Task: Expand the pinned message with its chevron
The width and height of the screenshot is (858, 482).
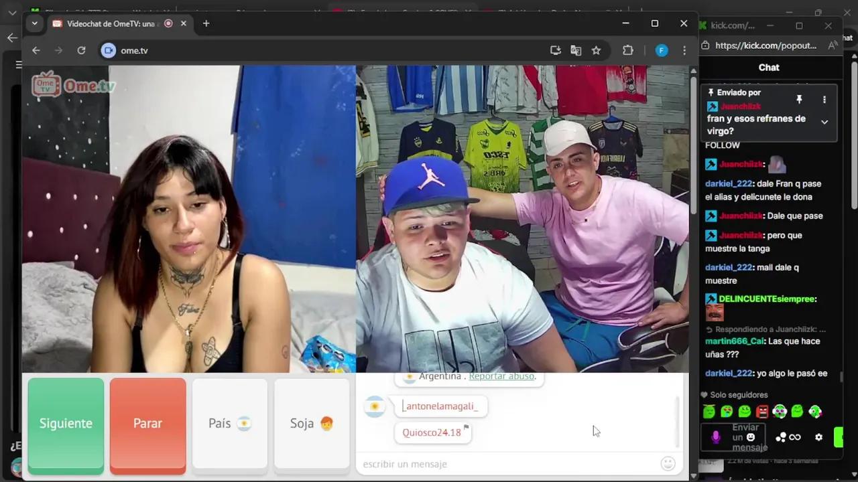Action: tap(824, 122)
